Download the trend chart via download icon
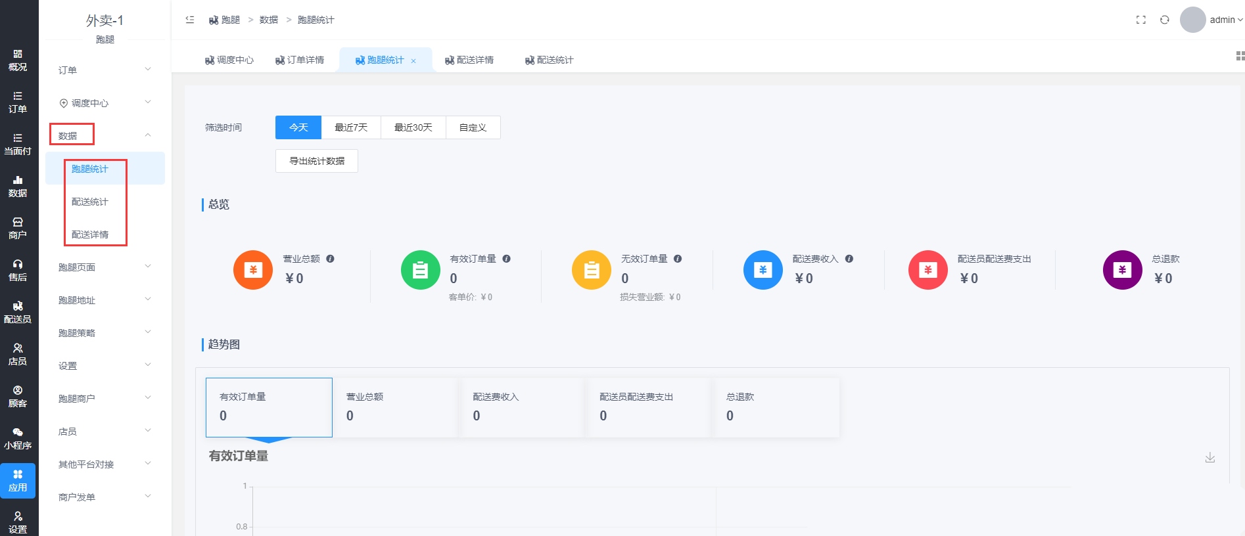Image resolution: width=1245 pixels, height=536 pixels. click(x=1210, y=457)
